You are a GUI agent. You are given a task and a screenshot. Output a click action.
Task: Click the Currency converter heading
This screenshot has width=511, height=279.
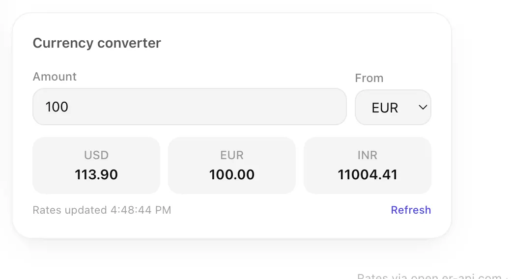[x=97, y=43]
